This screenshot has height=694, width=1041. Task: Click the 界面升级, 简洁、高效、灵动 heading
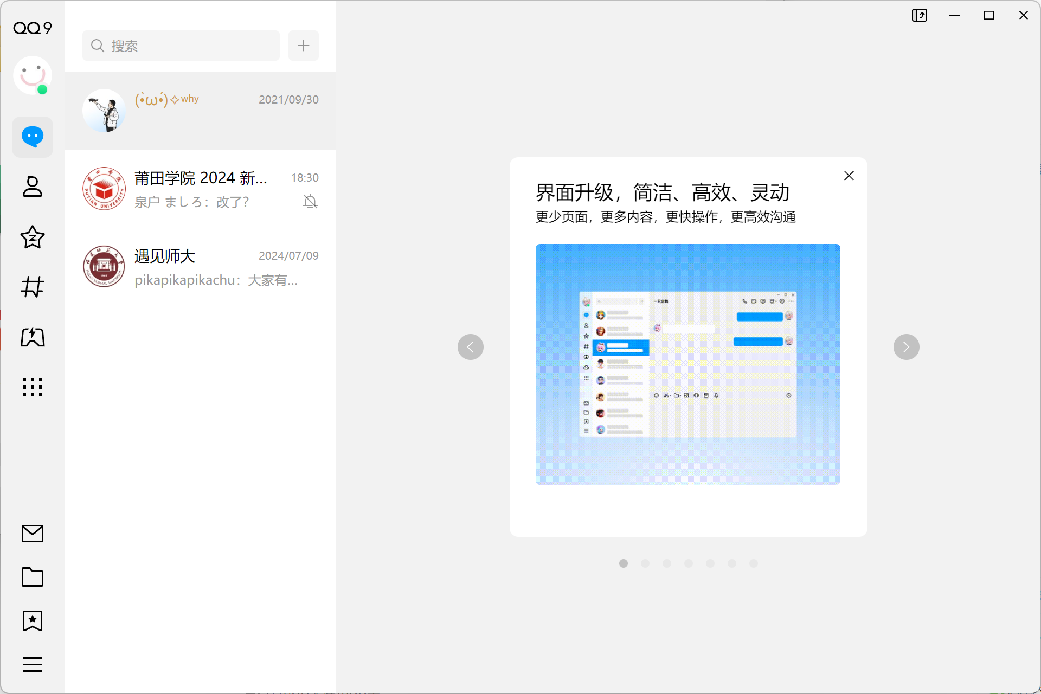[663, 192]
